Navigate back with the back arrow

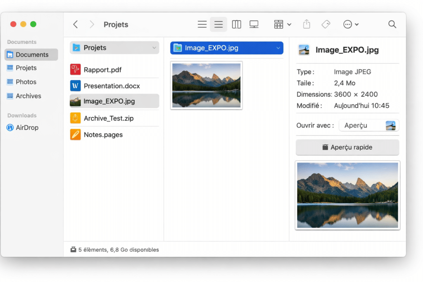(75, 24)
